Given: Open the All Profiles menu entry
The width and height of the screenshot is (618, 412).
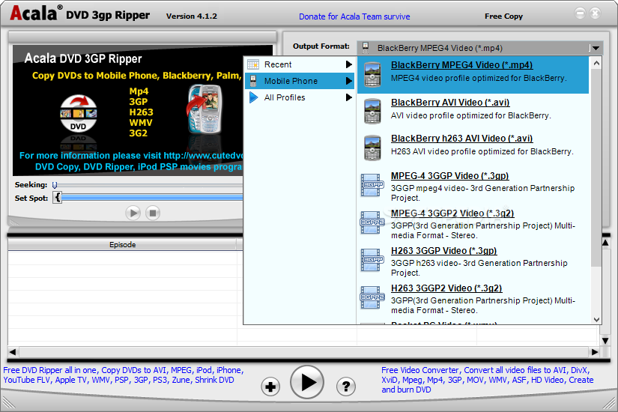Looking at the screenshot, I should pyautogui.click(x=300, y=97).
